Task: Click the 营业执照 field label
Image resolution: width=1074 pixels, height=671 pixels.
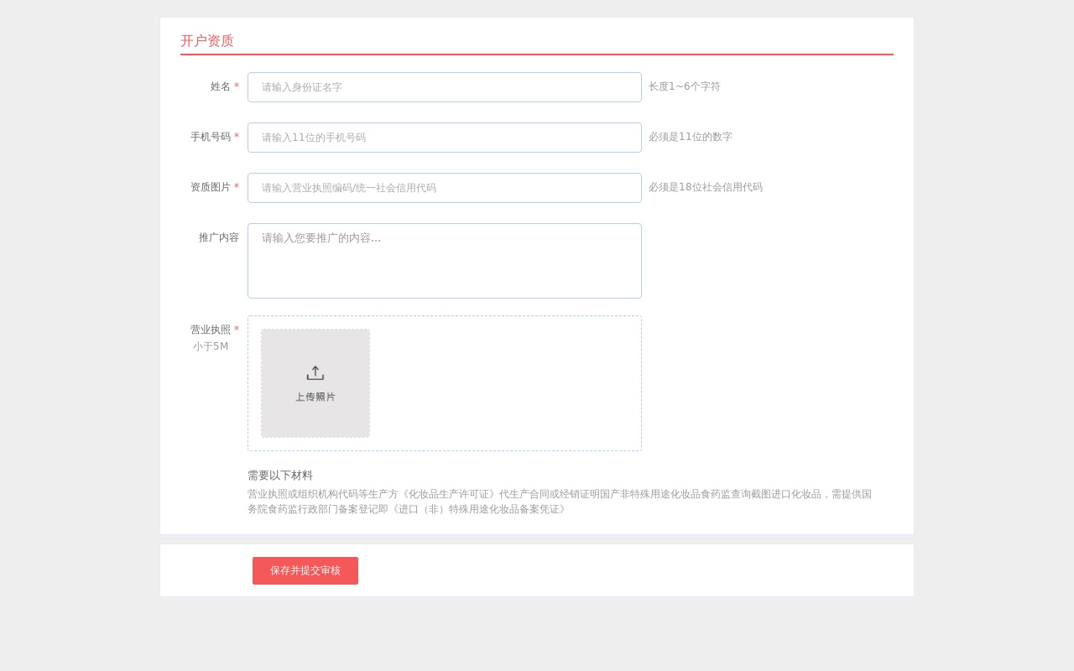Action: coord(211,330)
